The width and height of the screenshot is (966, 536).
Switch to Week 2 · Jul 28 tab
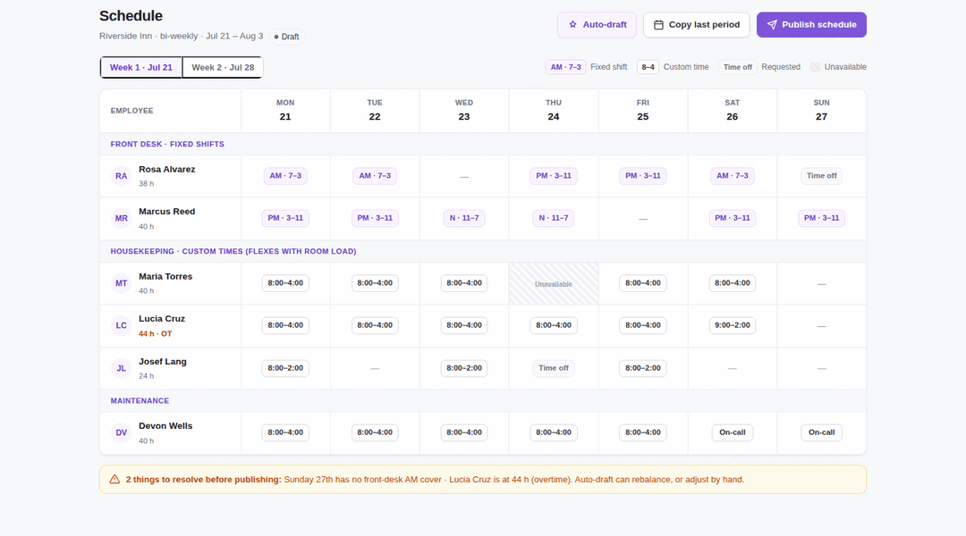click(x=223, y=68)
